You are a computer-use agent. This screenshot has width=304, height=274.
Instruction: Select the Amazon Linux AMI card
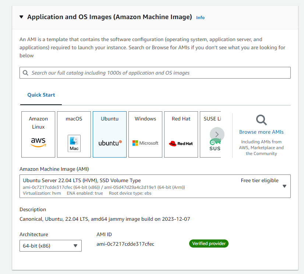click(x=38, y=134)
